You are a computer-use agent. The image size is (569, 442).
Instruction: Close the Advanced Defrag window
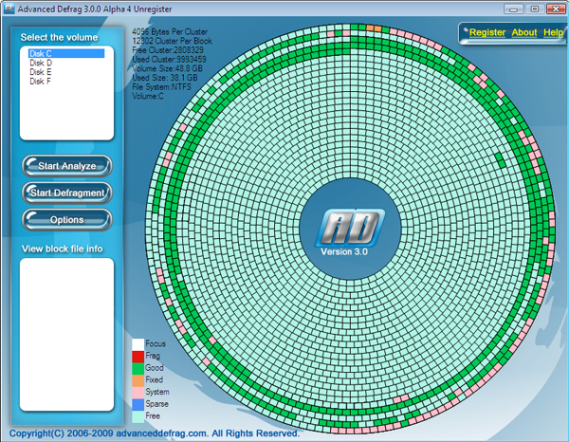pyautogui.click(x=556, y=9)
